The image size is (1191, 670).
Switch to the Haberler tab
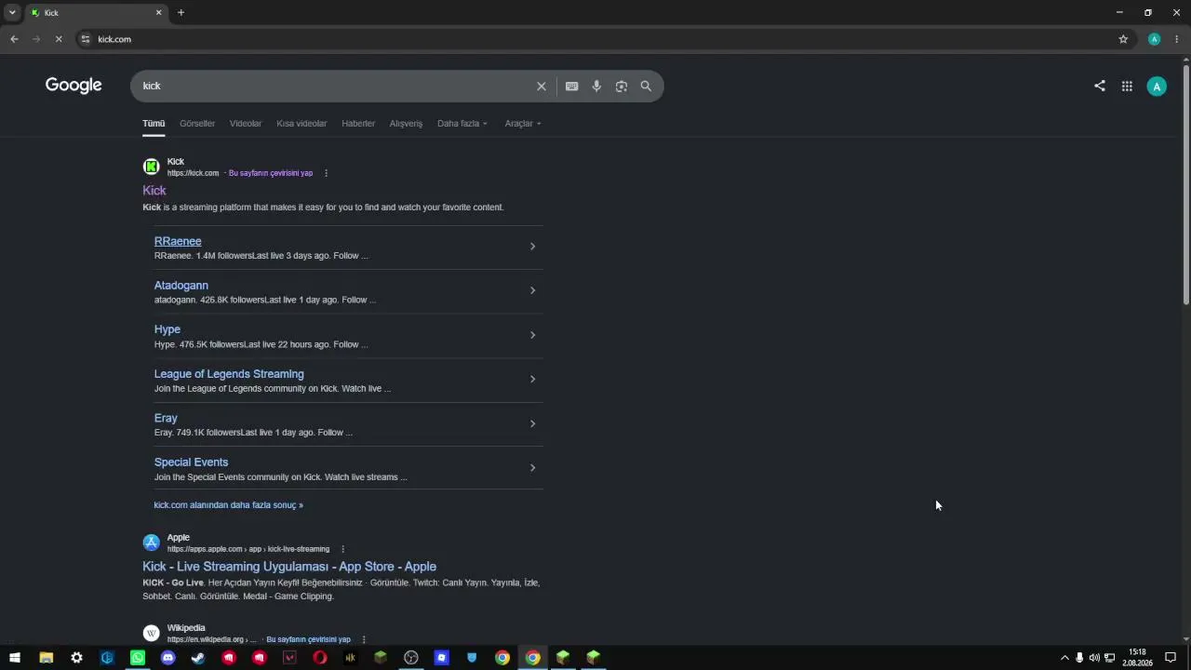pos(358,124)
